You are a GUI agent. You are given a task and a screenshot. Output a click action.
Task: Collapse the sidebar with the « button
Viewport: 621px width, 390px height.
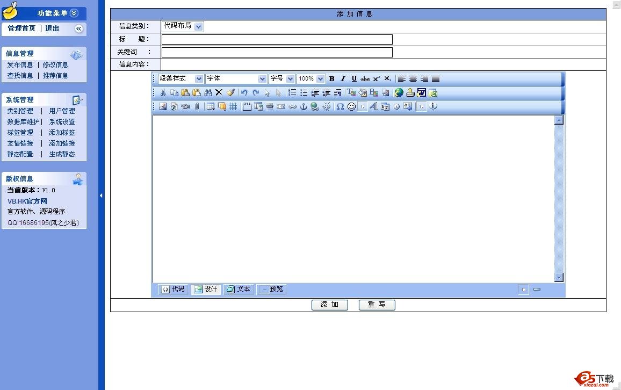click(79, 28)
